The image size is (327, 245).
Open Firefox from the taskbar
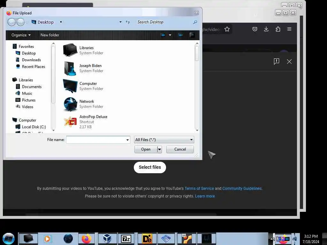coord(86,239)
